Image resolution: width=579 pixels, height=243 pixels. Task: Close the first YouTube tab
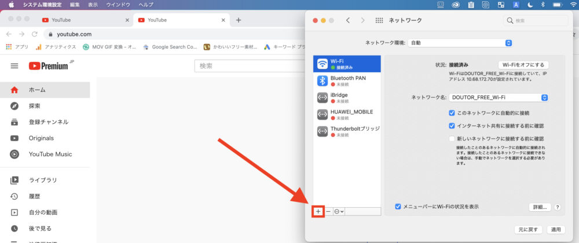click(x=127, y=20)
